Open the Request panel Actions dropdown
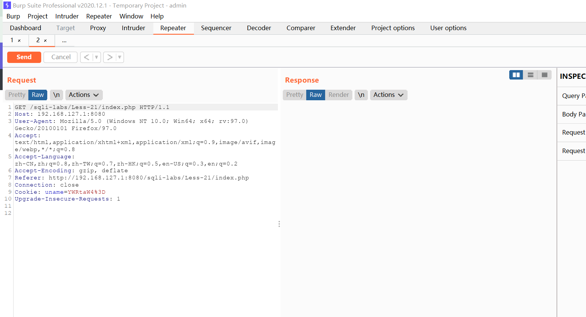 point(84,95)
